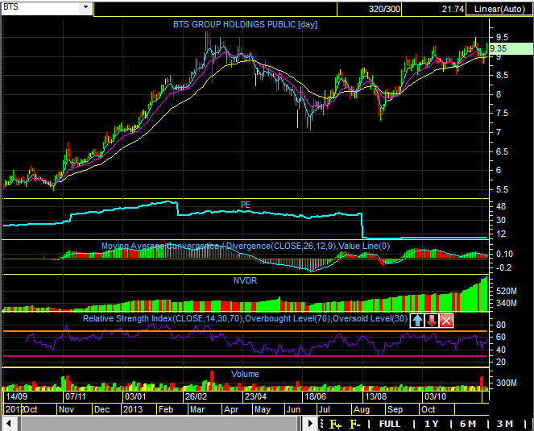Show the FULL time range

coord(390,424)
